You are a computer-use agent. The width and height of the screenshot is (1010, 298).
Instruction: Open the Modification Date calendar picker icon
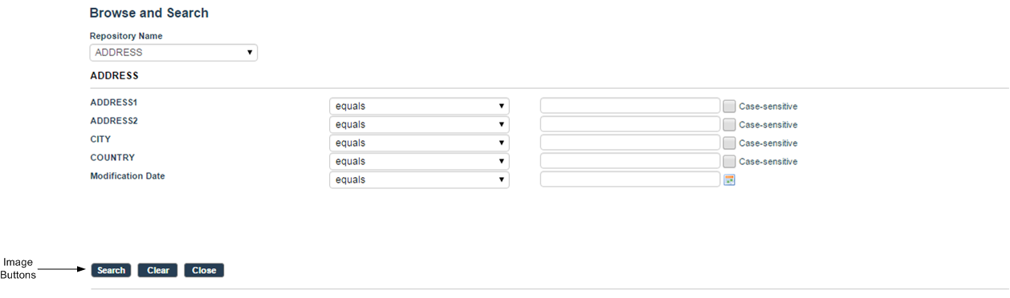point(730,180)
